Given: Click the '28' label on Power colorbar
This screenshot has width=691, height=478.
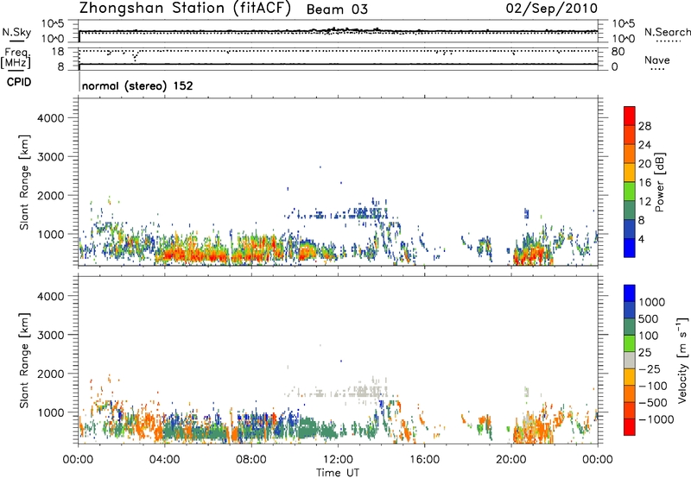Looking at the screenshot, I should coord(644,126).
